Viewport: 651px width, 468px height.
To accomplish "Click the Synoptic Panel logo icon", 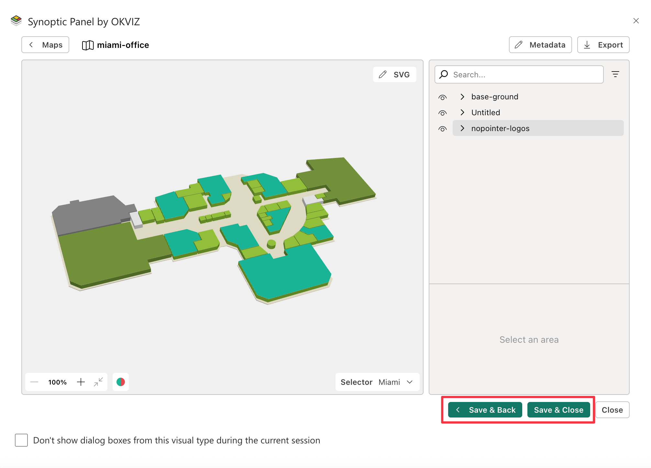I will click(16, 21).
